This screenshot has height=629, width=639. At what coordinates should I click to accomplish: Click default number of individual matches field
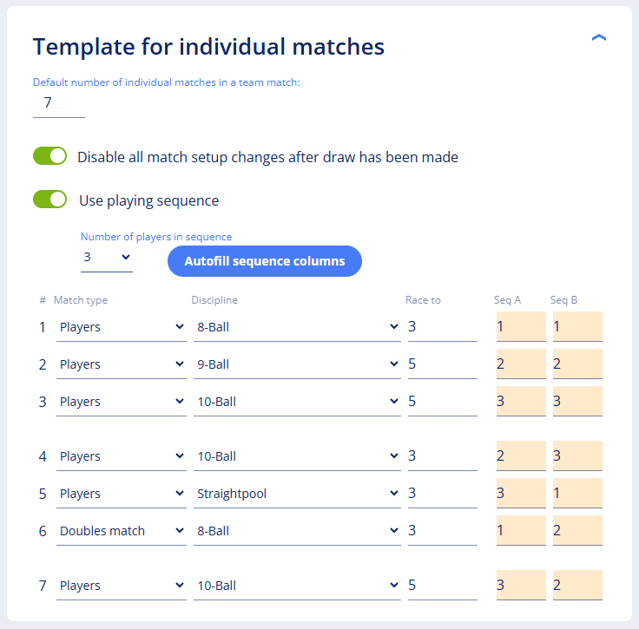point(58,103)
